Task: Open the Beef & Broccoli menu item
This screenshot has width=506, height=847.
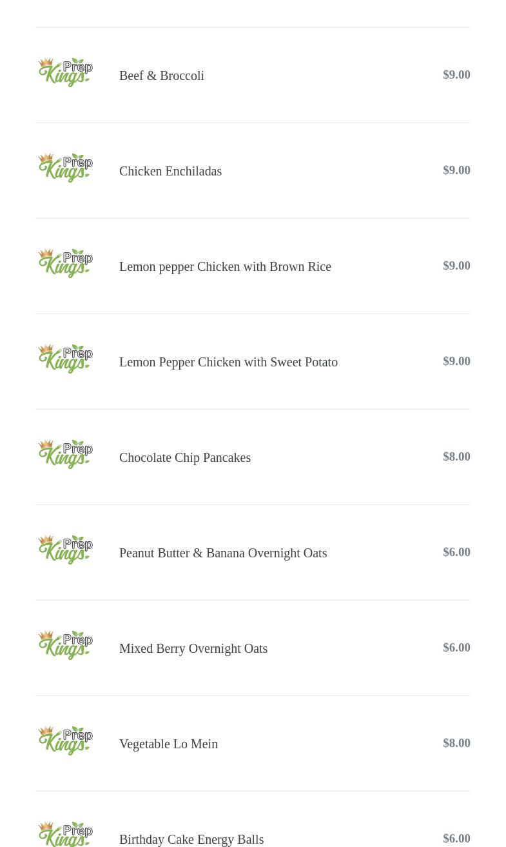Action: (x=162, y=75)
